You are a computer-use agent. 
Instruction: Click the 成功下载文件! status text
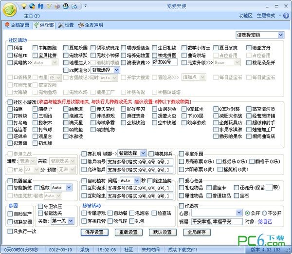(182, 250)
